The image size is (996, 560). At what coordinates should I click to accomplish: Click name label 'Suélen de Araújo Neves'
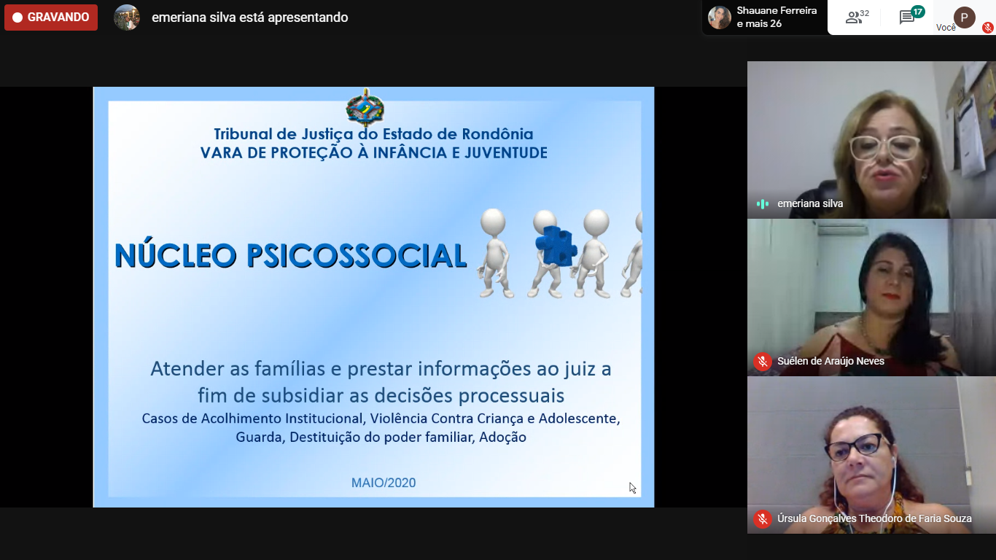830,362
